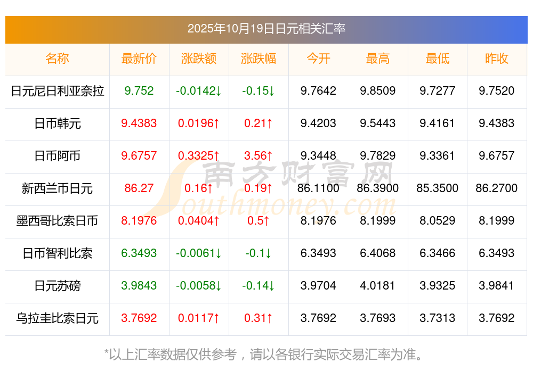The image size is (533, 371).
Task: Click the red up arrow next to 日币韩元 0.0196
Action: pos(217,124)
